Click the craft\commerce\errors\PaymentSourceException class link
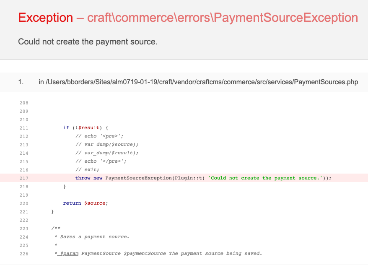Viewport: 368px width, 265px height. (221, 18)
